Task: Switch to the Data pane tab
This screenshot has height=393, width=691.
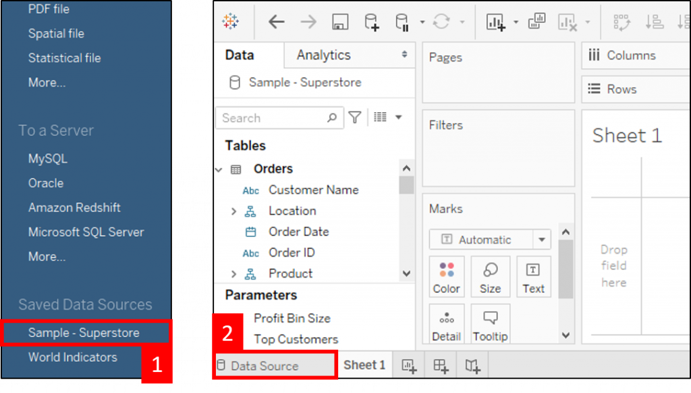Action: point(240,55)
